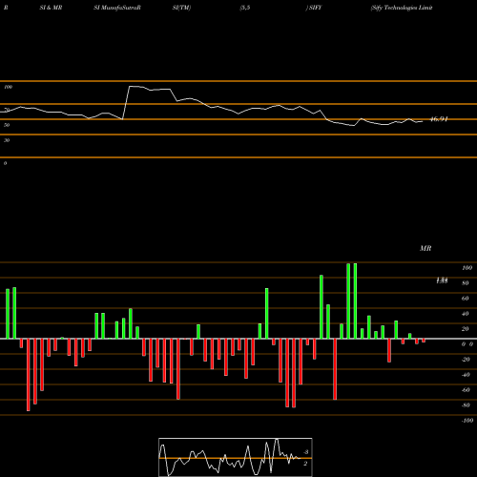Open the mini overview chart thumbnail at bottom
Viewport: 477px width, 477px height.
click(236, 457)
